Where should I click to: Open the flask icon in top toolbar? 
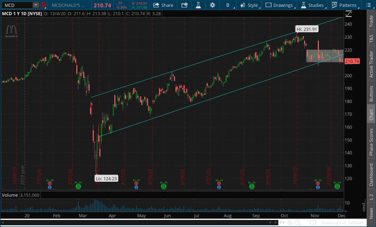coord(199,5)
